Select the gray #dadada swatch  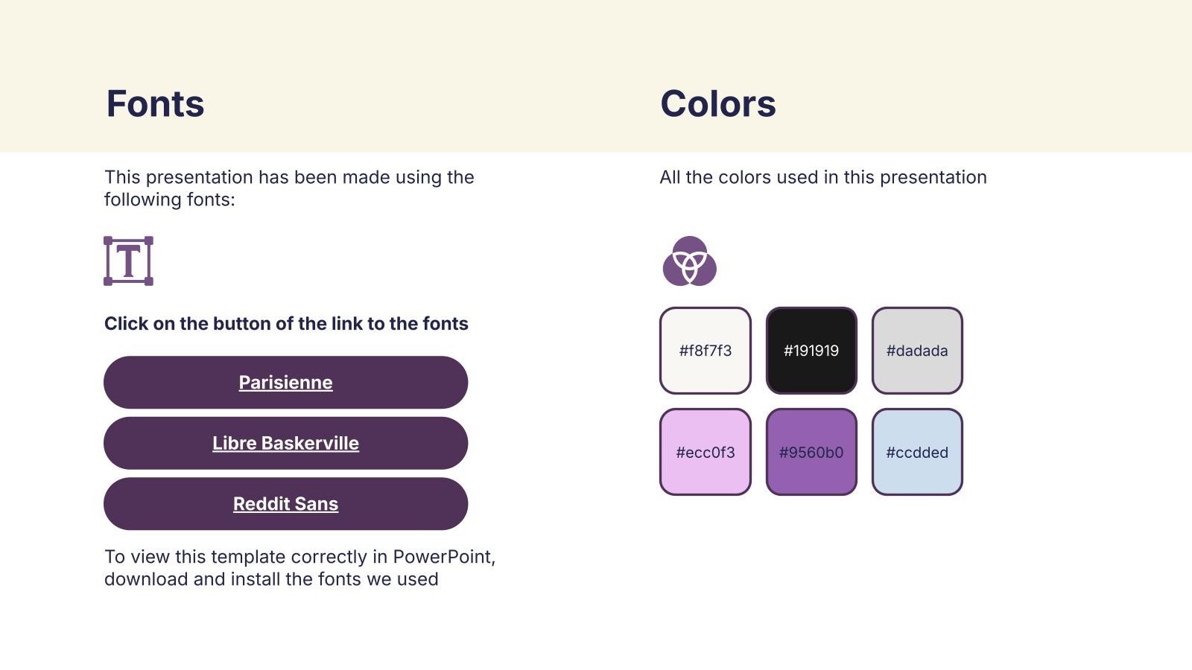point(917,351)
